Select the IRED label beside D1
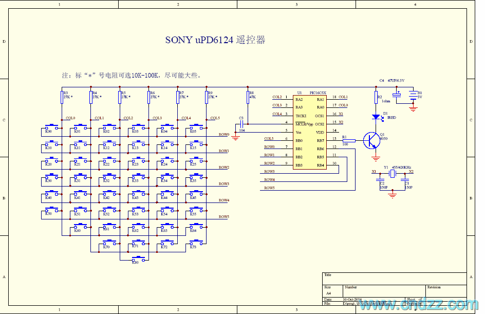 pos(391,118)
